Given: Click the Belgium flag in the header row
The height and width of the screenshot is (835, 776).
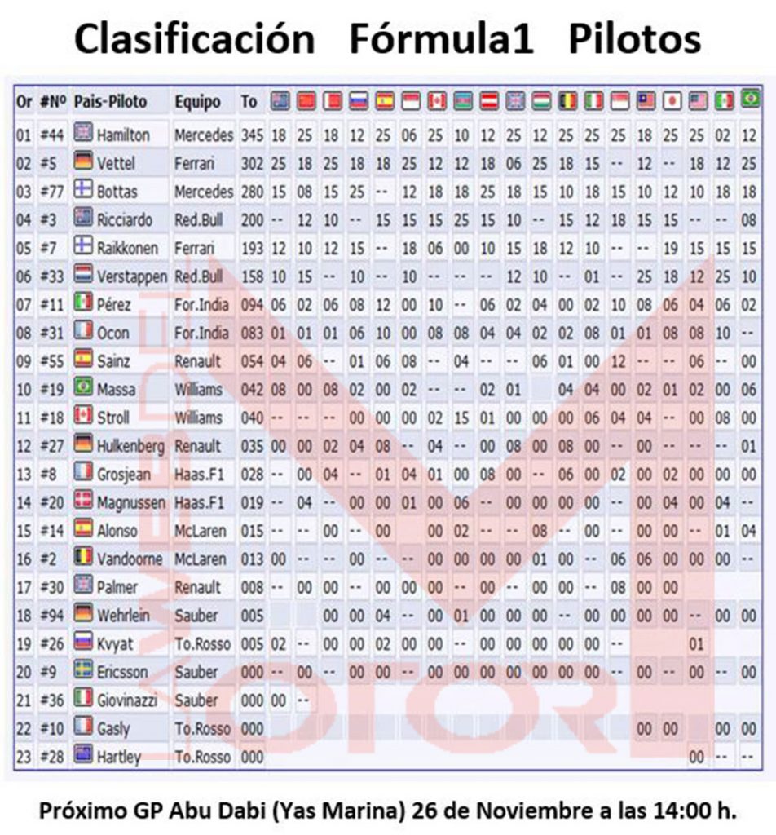Looking at the screenshot, I should point(567,101).
